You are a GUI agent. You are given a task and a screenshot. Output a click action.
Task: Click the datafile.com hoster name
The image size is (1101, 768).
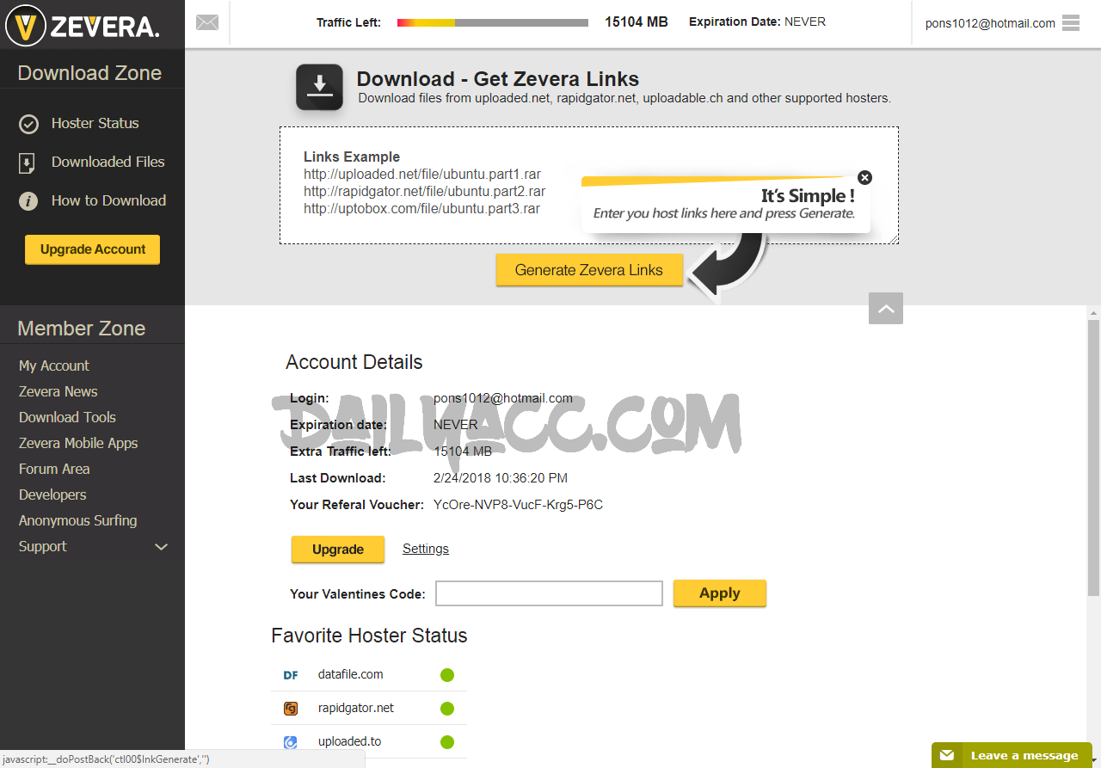click(x=351, y=674)
